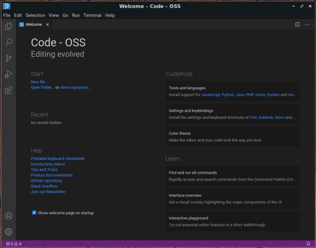Open the Source Control view icon
Image resolution: width=316 pixels, height=248 pixels.
[x=8, y=58]
